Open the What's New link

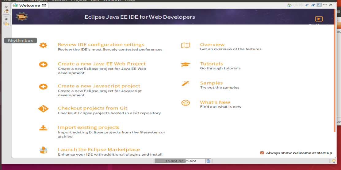[x=215, y=102]
